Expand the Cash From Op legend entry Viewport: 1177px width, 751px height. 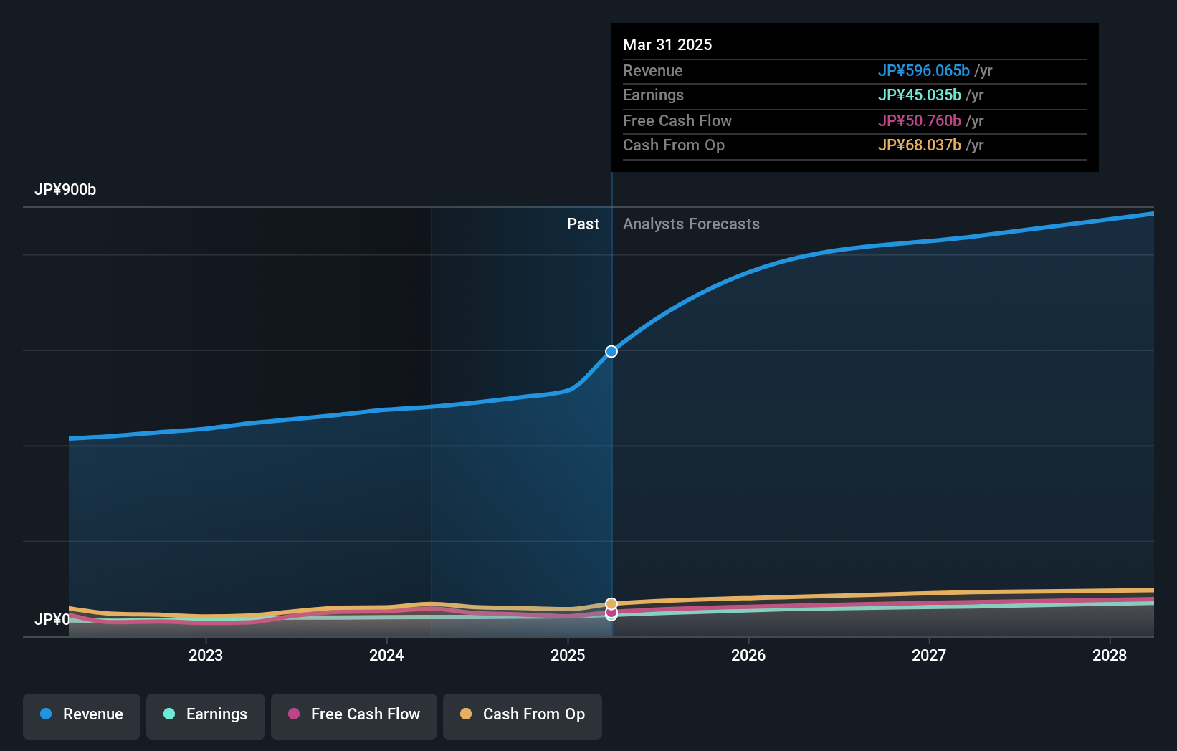(x=522, y=714)
